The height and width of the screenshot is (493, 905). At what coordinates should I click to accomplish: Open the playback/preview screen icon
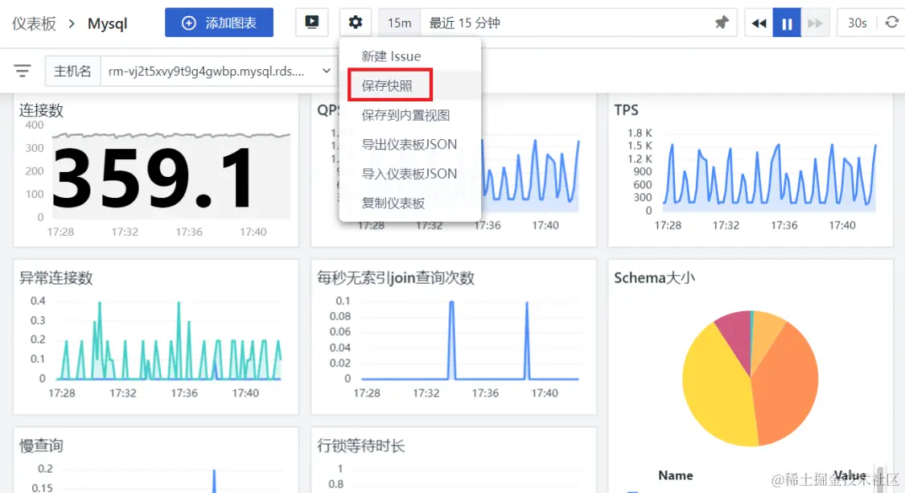coord(311,23)
